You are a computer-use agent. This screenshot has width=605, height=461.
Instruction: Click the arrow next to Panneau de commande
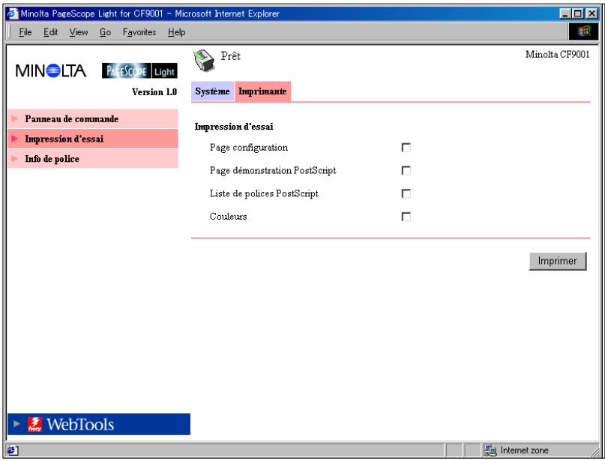[x=15, y=118]
